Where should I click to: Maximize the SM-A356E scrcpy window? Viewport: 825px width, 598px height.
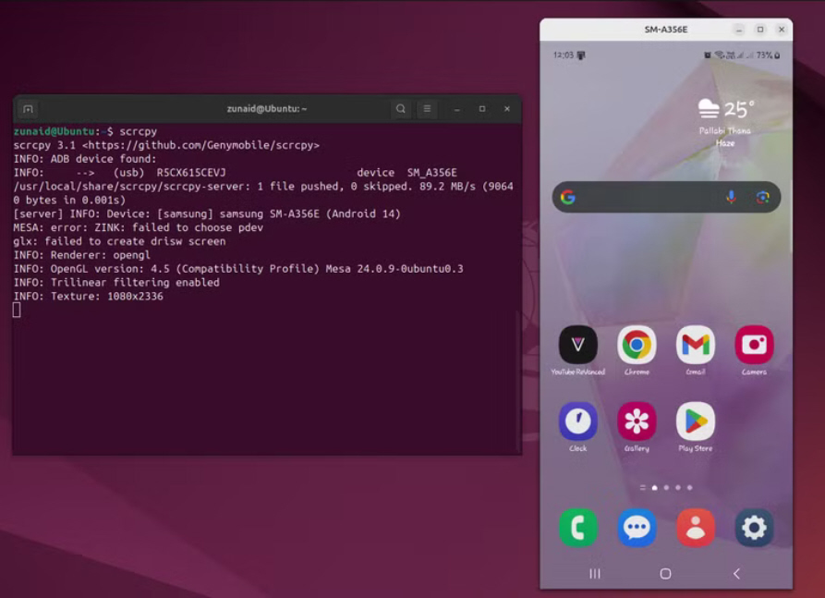coord(760,30)
